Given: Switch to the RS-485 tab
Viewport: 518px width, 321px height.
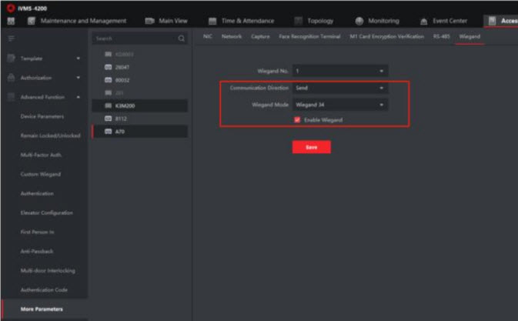Looking at the screenshot, I should (441, 36).
